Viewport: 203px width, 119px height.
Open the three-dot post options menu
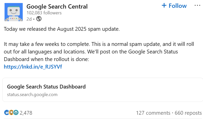point(197,6)
